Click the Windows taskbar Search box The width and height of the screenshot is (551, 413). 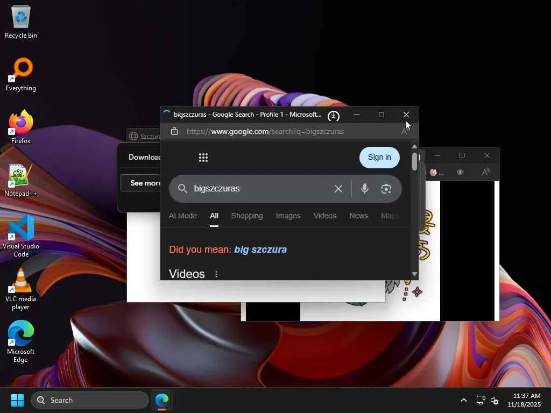90,400
